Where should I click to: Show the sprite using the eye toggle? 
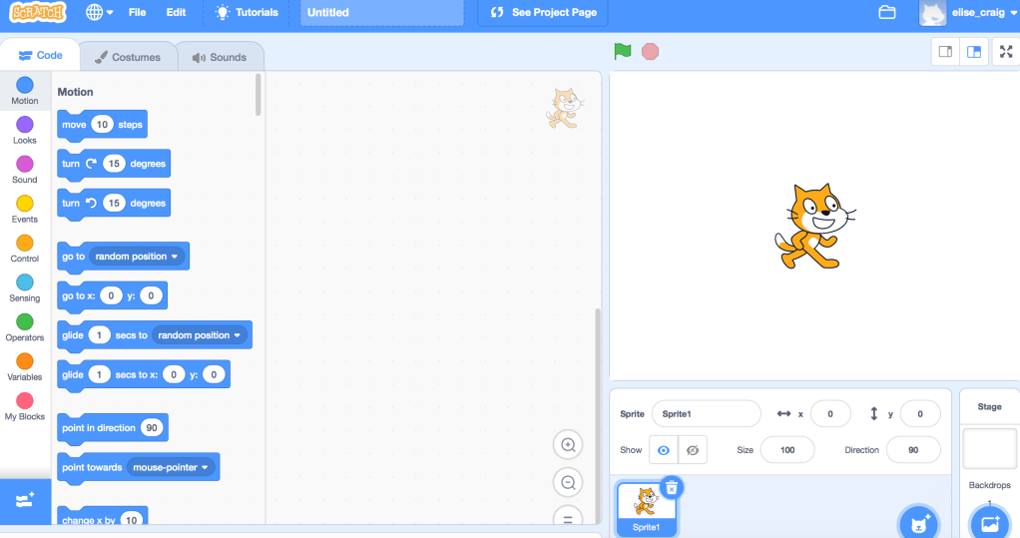click(663, 450)
